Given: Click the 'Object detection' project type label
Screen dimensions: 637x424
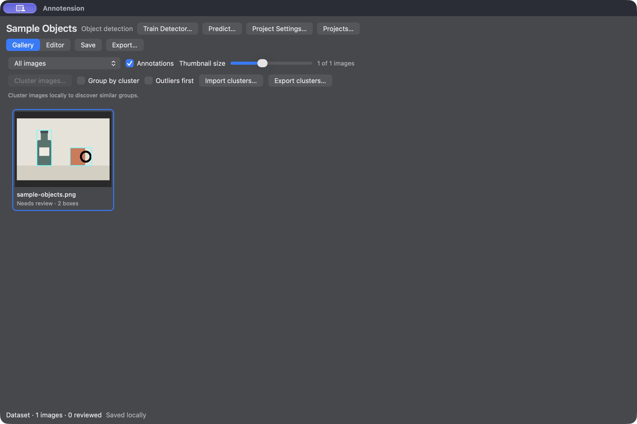Looking at the screenshot, I should (107, 29).
